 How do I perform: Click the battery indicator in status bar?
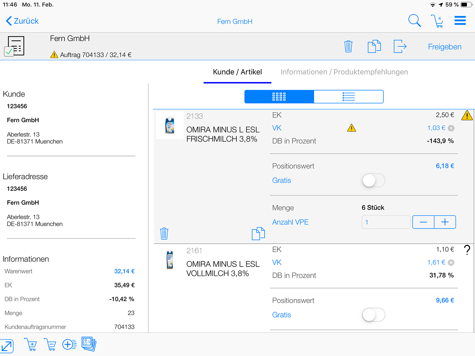[x=466, y=5]
